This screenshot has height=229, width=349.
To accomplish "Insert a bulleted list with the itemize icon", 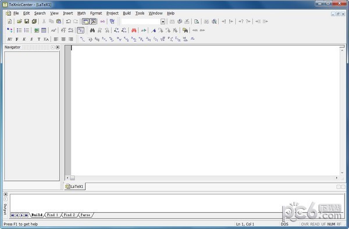I will click(19, 30).
